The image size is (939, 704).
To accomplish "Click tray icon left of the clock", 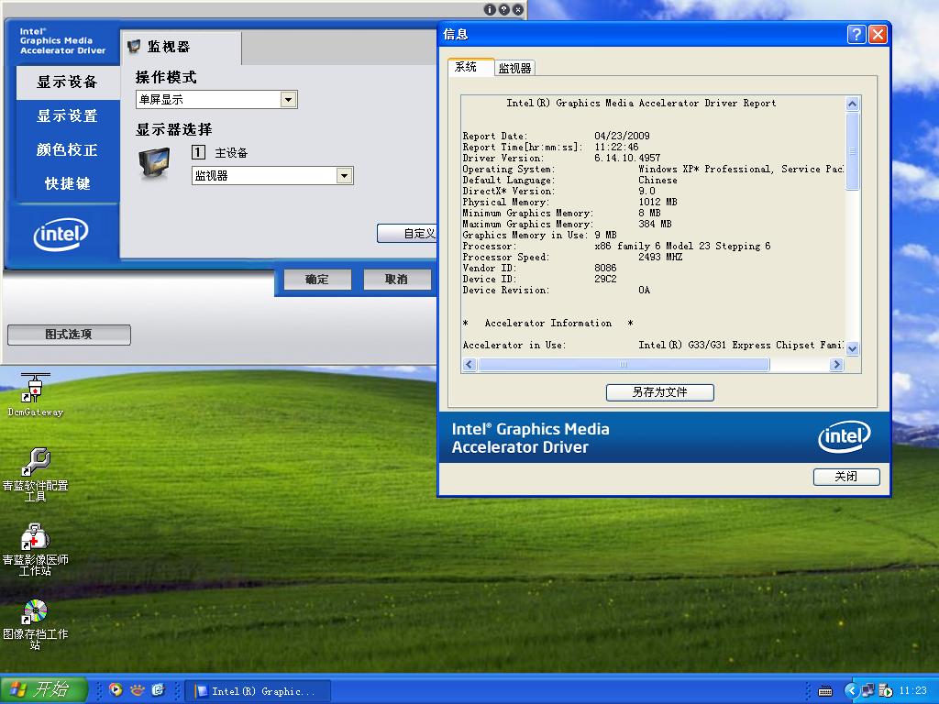I will point(886,691).
